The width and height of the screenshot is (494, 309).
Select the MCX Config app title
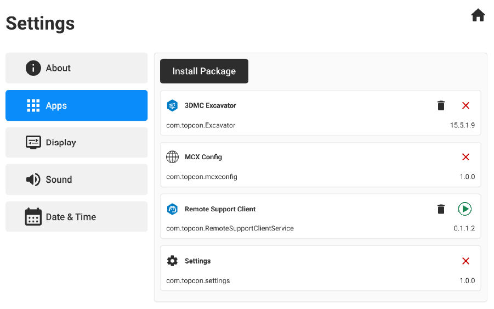[203, 157]
